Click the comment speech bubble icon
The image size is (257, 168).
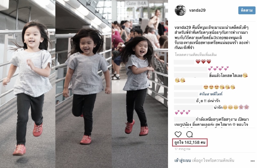click(189, 134)
